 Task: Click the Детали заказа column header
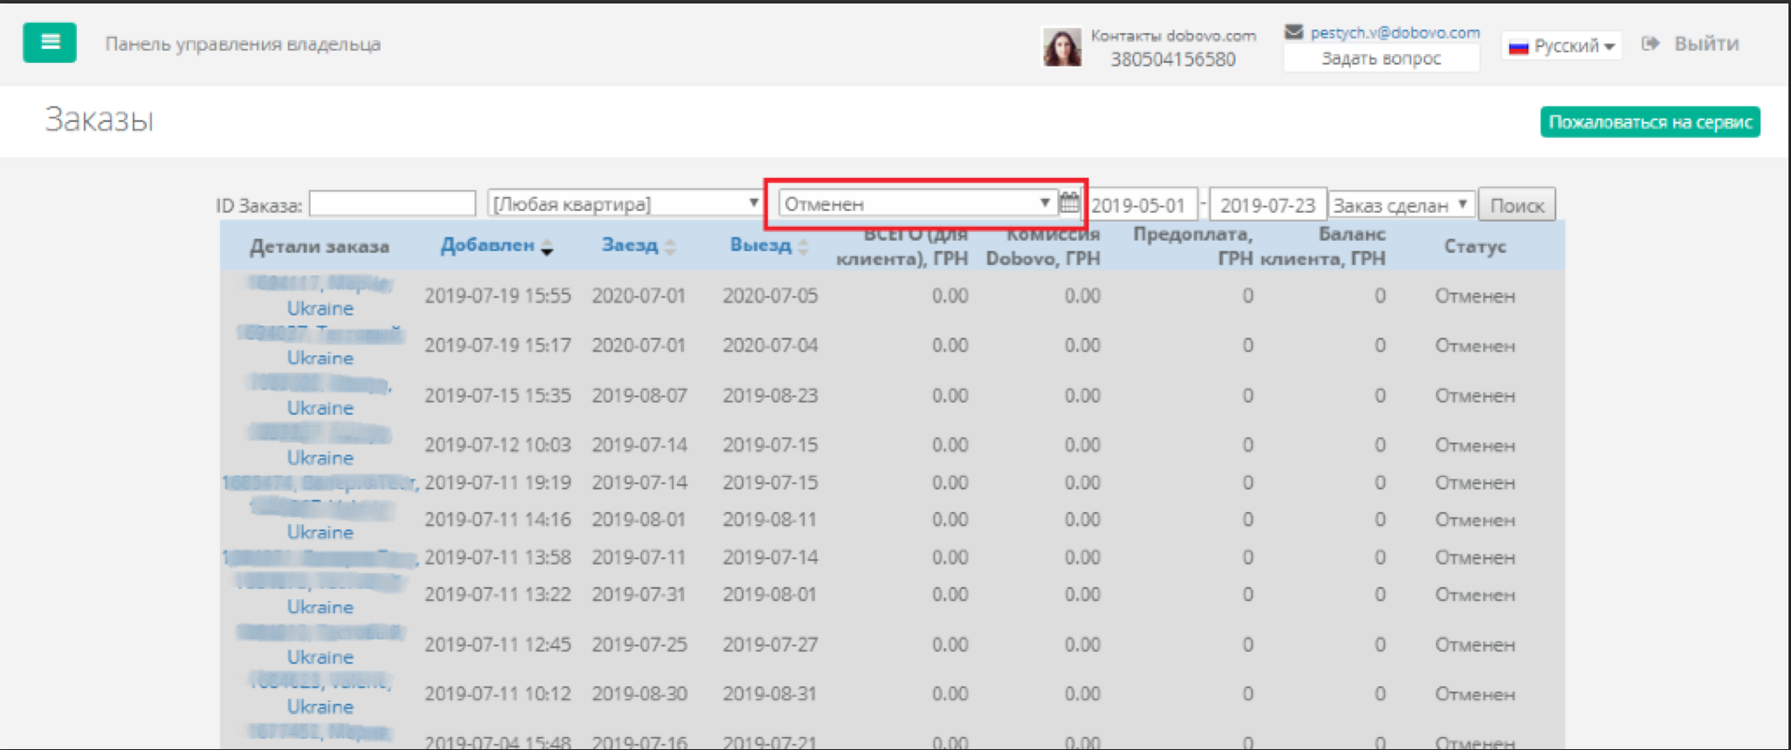319,246
